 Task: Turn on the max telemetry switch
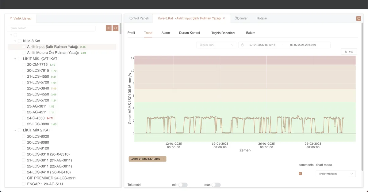pyautogui.click(x=216, y=185)
